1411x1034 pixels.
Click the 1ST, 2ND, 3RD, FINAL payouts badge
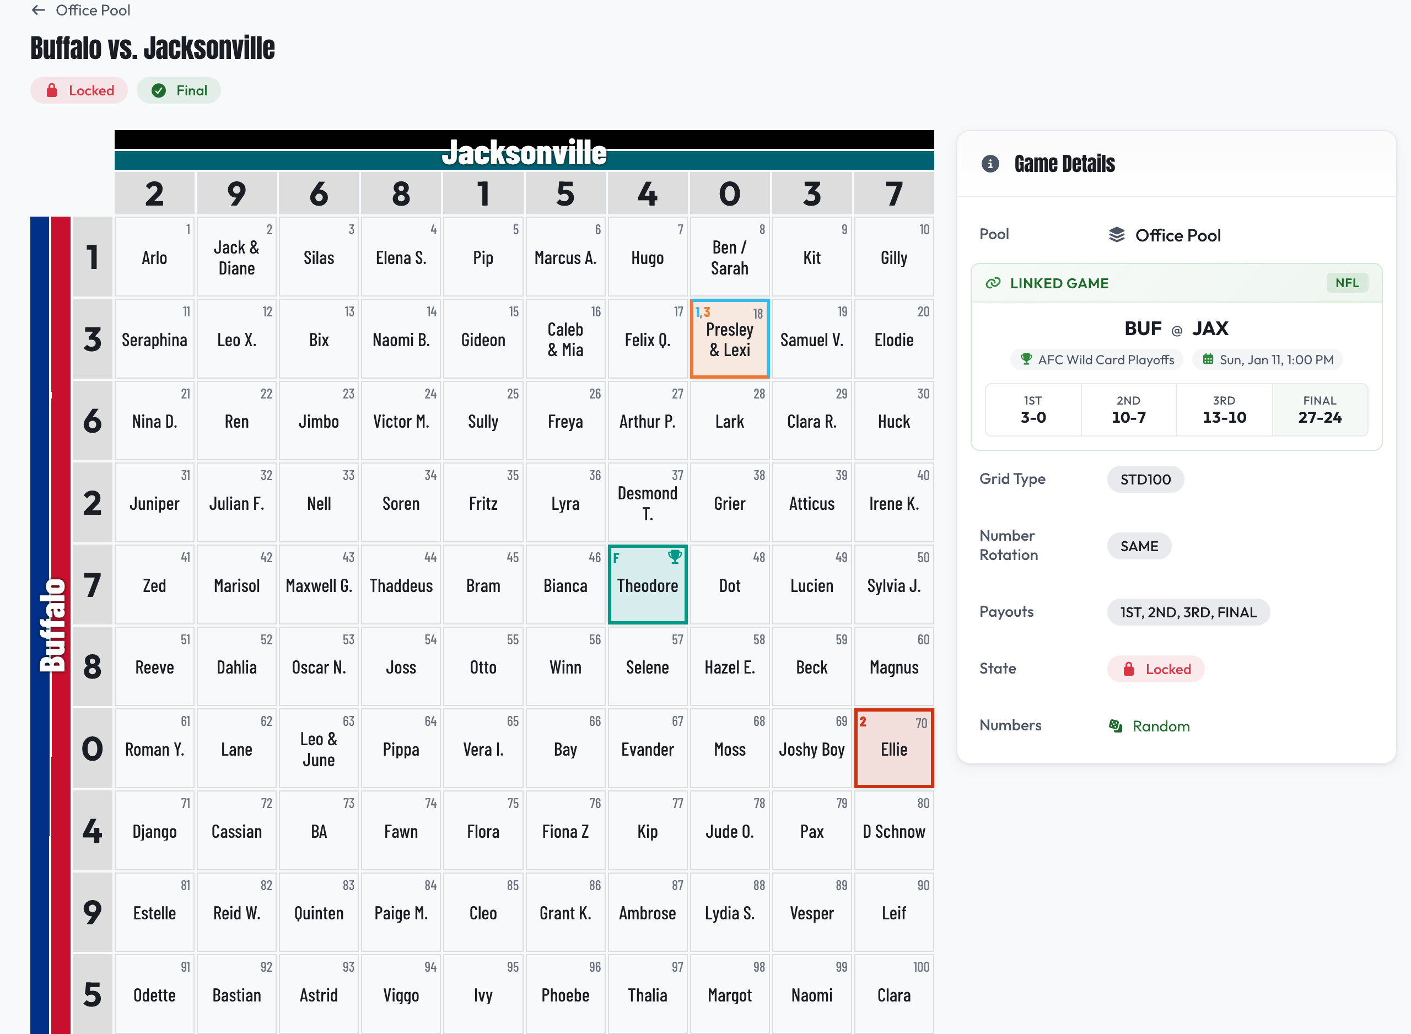tap(1188, 612)
